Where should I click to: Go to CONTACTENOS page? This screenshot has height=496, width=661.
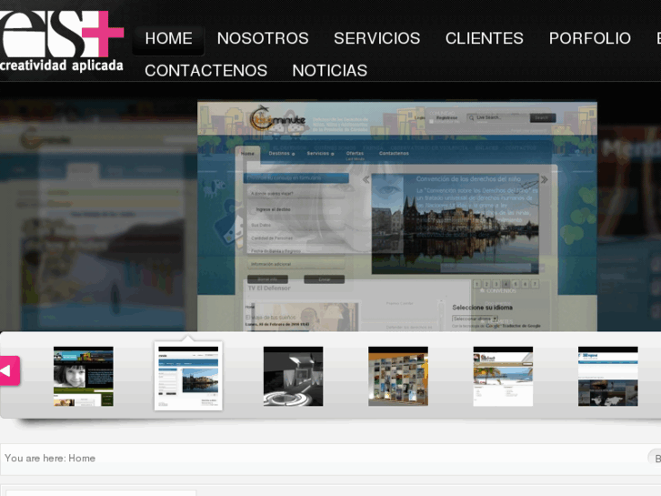pos(206,70)
